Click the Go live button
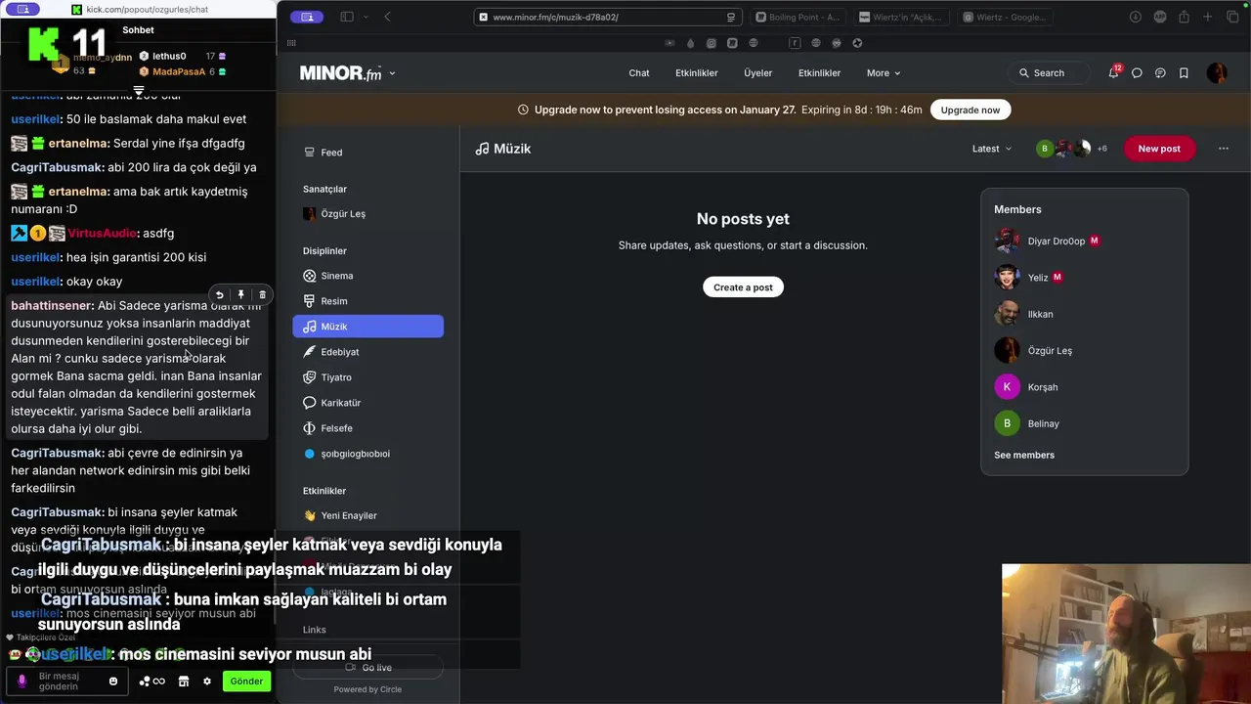Viewport: 1251px width, 704px height. (x=367, y=668)
